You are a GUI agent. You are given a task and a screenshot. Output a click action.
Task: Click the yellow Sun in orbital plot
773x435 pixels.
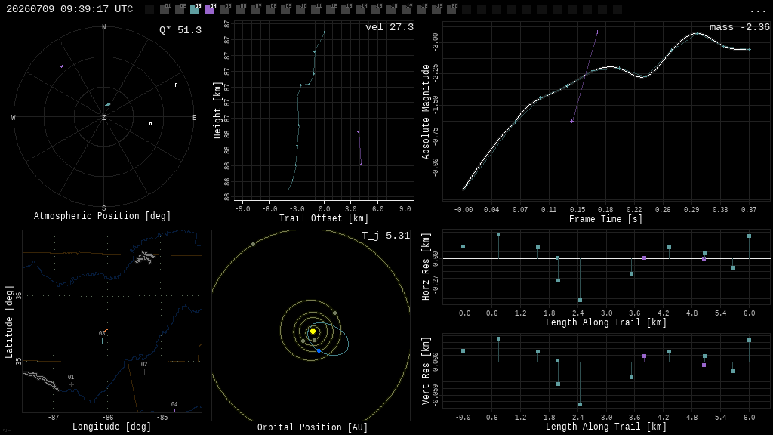point(313,331)
